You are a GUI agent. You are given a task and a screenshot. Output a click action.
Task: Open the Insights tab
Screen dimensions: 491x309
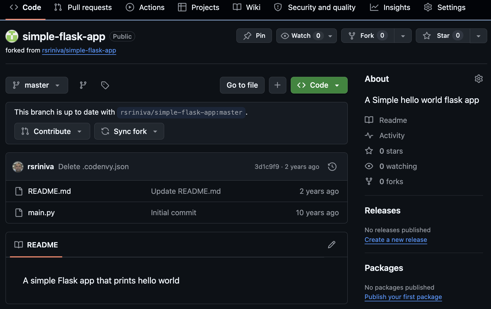coord(390,7)
